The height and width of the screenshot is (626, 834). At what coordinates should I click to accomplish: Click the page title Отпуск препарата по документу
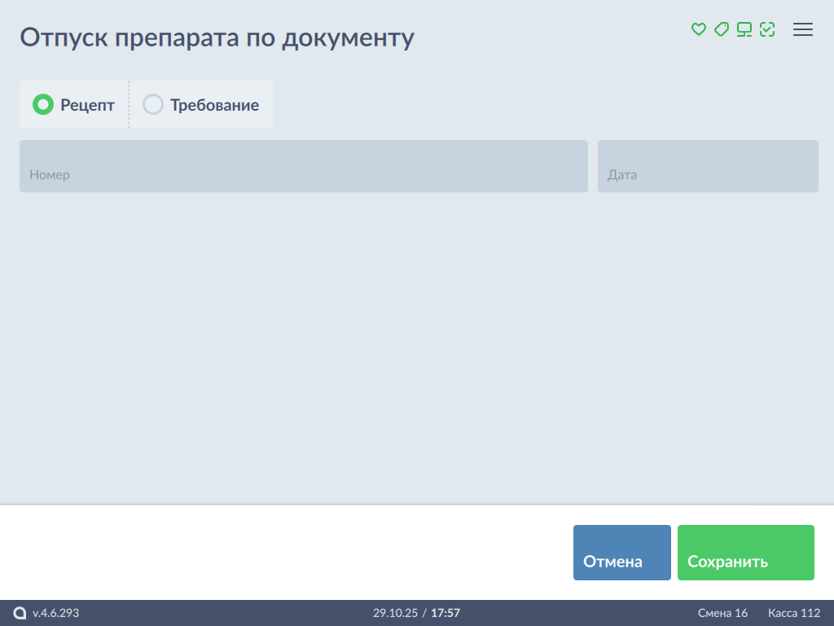[217, 37]
